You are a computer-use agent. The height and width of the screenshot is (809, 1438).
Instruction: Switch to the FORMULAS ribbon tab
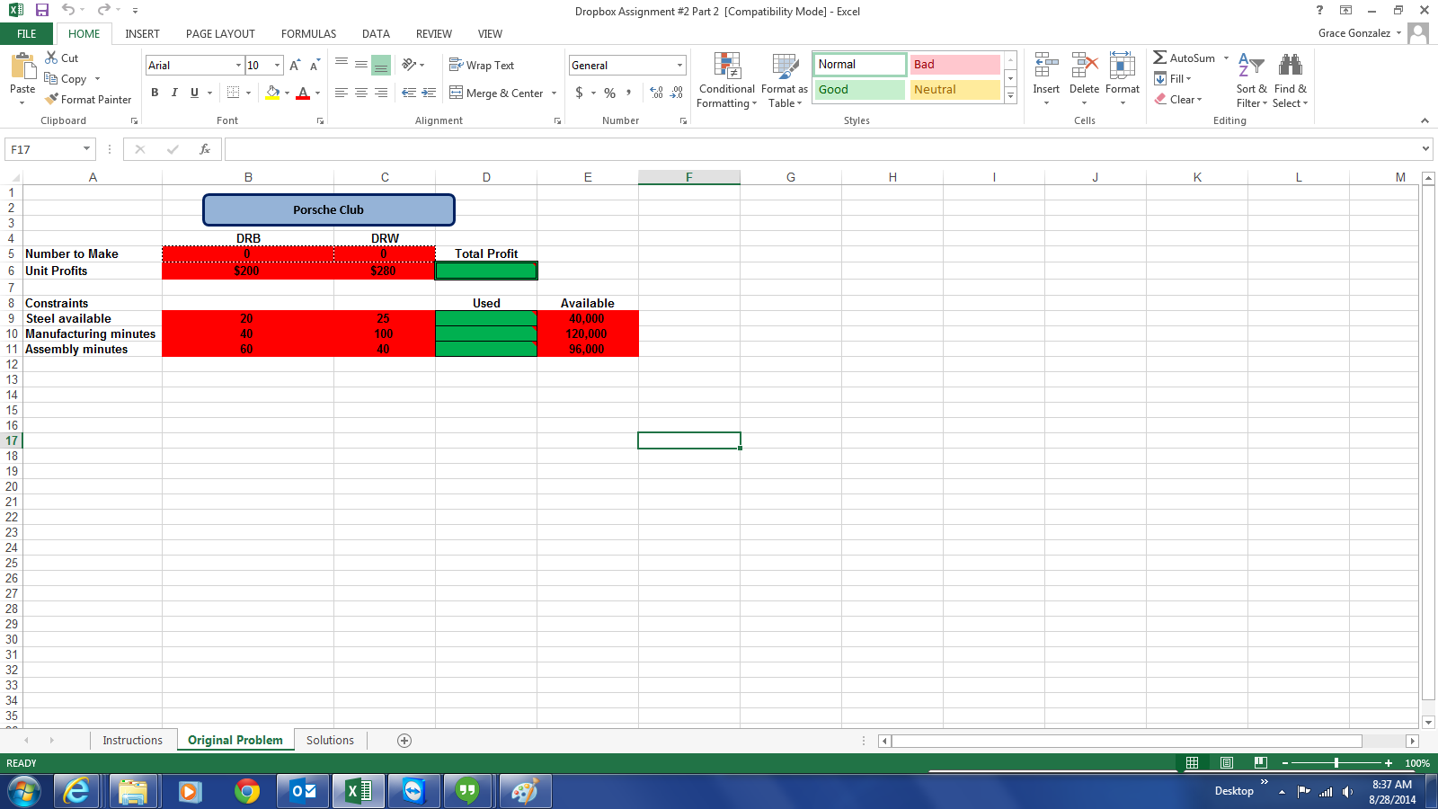click(x=308, y=33)
